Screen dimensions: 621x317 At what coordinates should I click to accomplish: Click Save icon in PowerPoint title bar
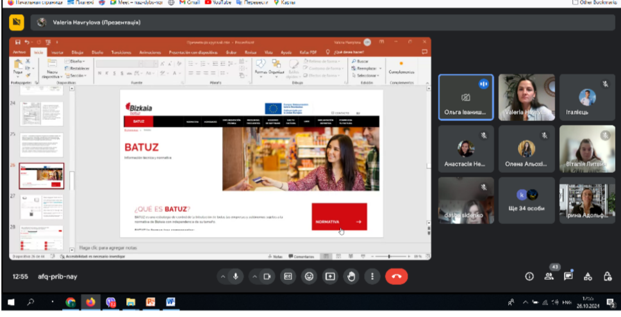[x=18, y=42]
